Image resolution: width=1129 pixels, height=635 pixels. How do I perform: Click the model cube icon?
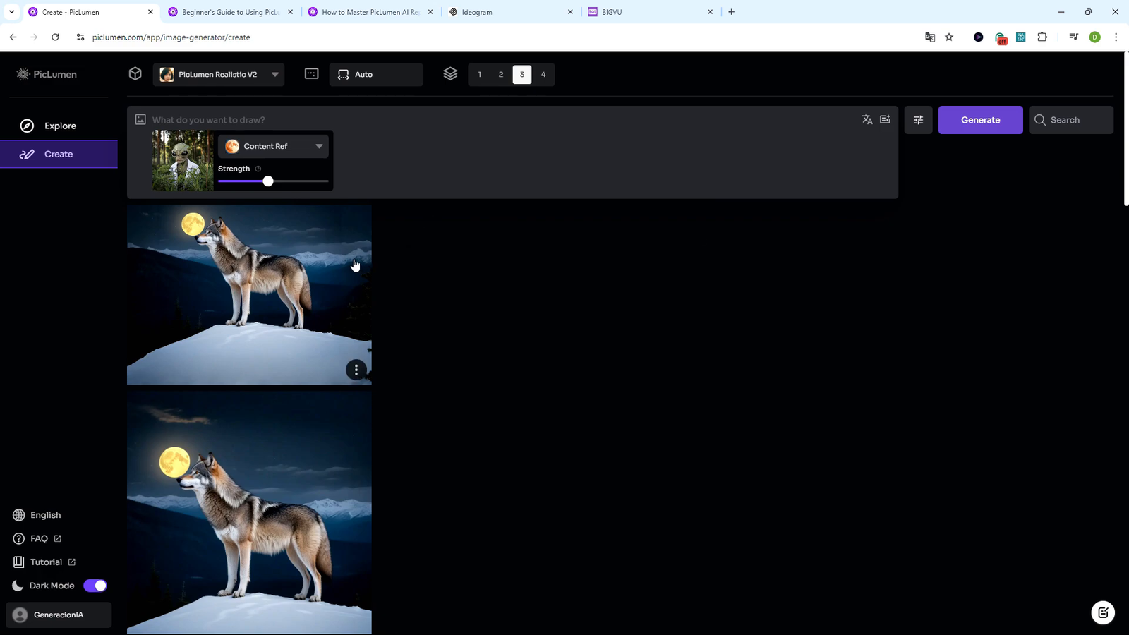[x=135, y=74]
